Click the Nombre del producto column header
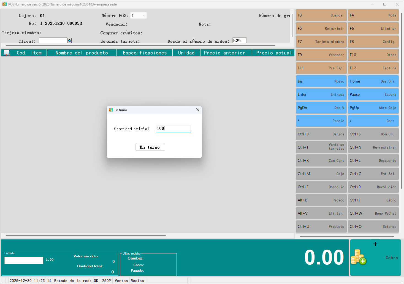Screen dimensions: 404x284 82,53
